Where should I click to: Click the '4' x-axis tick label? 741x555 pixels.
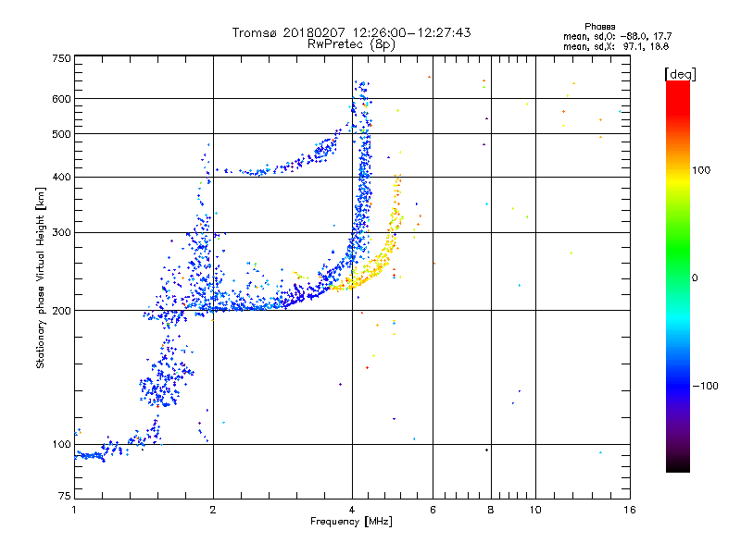(352, 510)
